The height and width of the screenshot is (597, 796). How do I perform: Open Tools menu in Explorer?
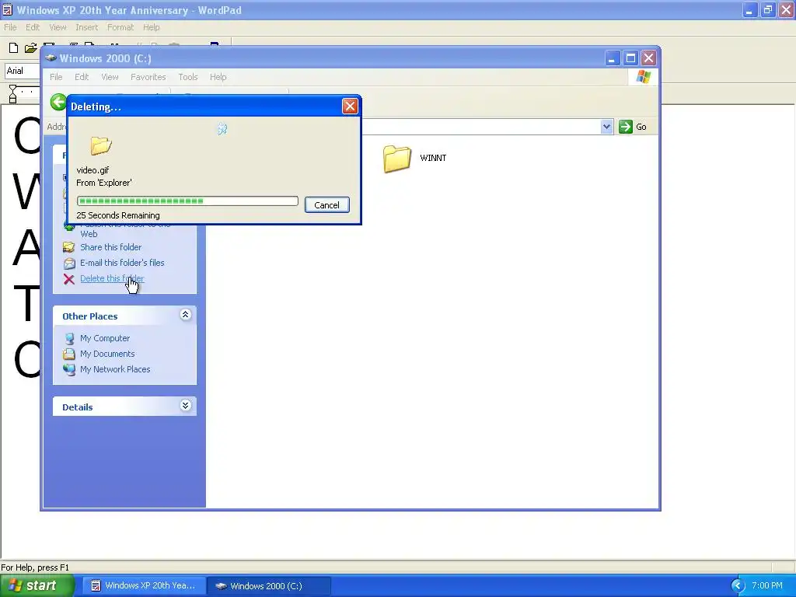[188, 77]
